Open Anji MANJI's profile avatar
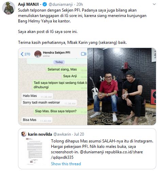Screen dimensions: 159x171 8,8
